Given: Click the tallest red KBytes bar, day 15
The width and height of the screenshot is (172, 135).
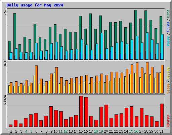Looking at the screenshot, I should pos(81,111).
